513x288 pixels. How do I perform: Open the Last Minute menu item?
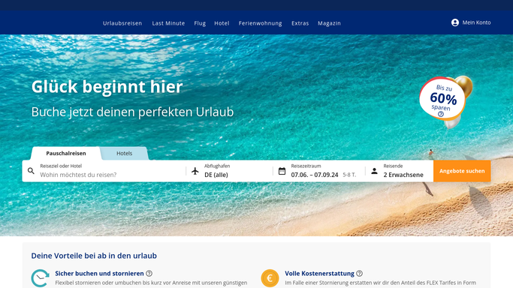click(x=168, y=23)
